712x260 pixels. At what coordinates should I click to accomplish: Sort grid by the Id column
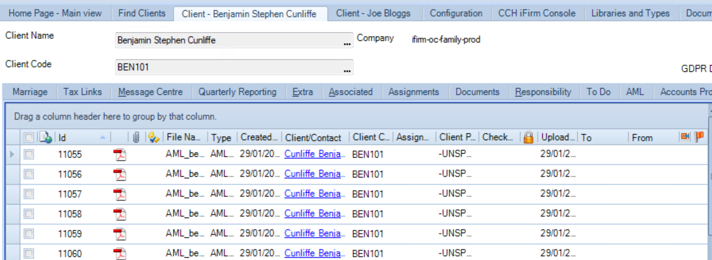82,138
